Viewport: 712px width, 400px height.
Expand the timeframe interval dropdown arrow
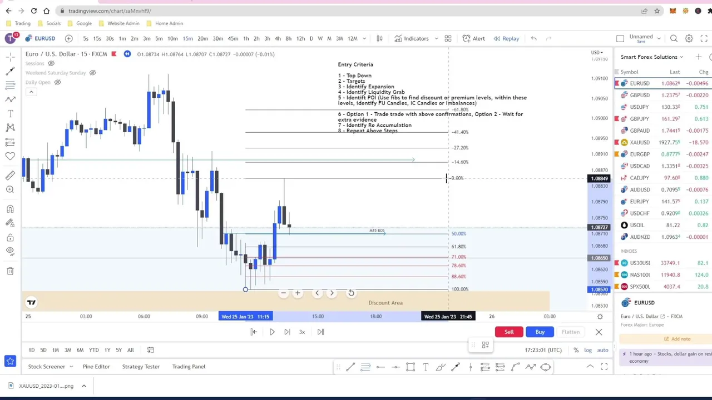[364, 38]
